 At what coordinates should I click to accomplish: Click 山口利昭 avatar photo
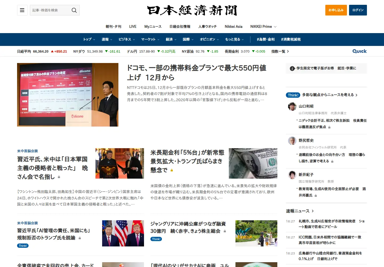pyautogui.click(x=292, y=106)
